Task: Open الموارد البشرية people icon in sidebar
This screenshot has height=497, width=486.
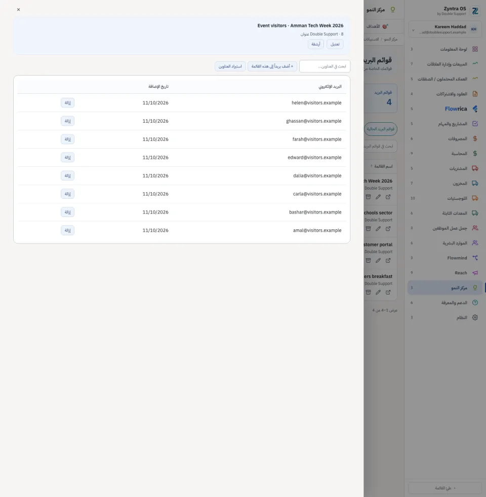Action: (x=475, y=243)
